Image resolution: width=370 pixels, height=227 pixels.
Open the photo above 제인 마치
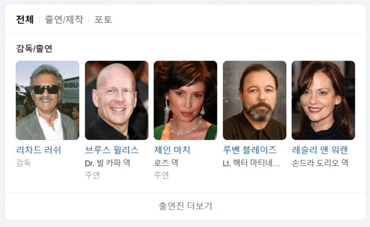click(x=185, y=100)
